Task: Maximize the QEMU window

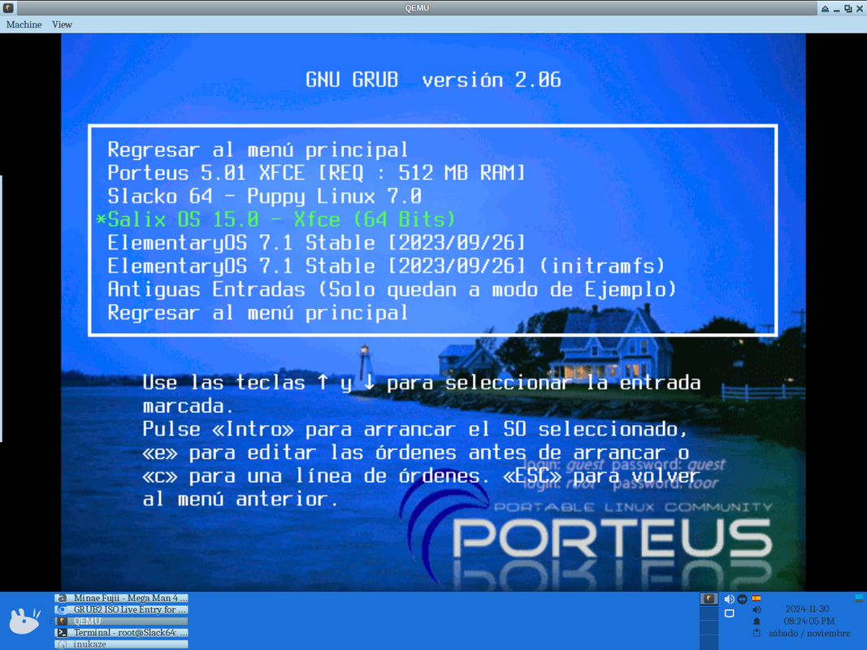Action: coord(848,8)
